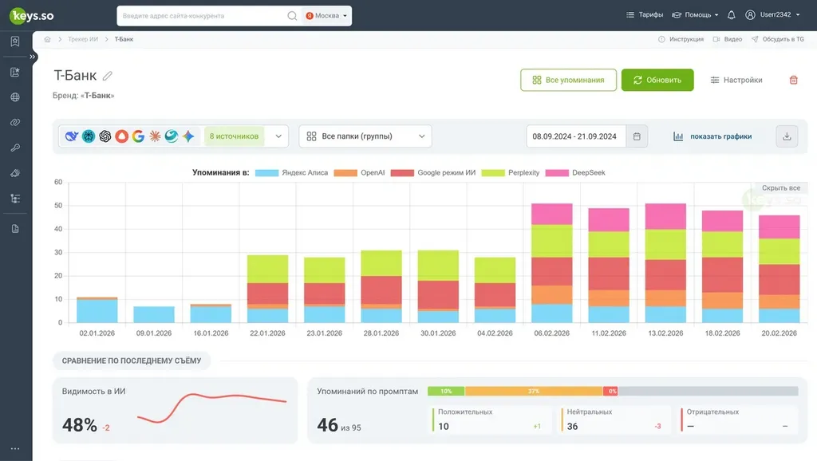The image size is (817, 461).
Task: Click the red drop source icon
Action: tap(121, 136)
